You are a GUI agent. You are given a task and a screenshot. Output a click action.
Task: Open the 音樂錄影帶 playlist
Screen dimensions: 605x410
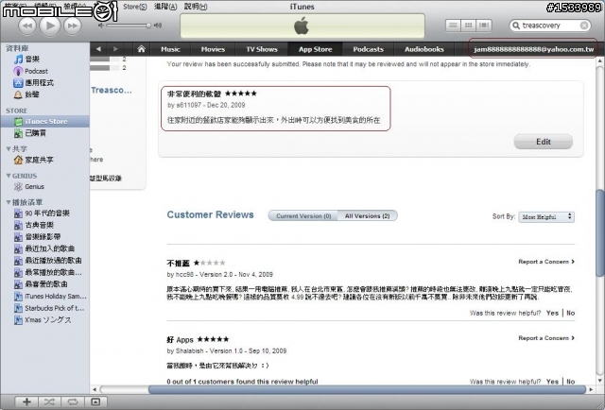[44, 237]
